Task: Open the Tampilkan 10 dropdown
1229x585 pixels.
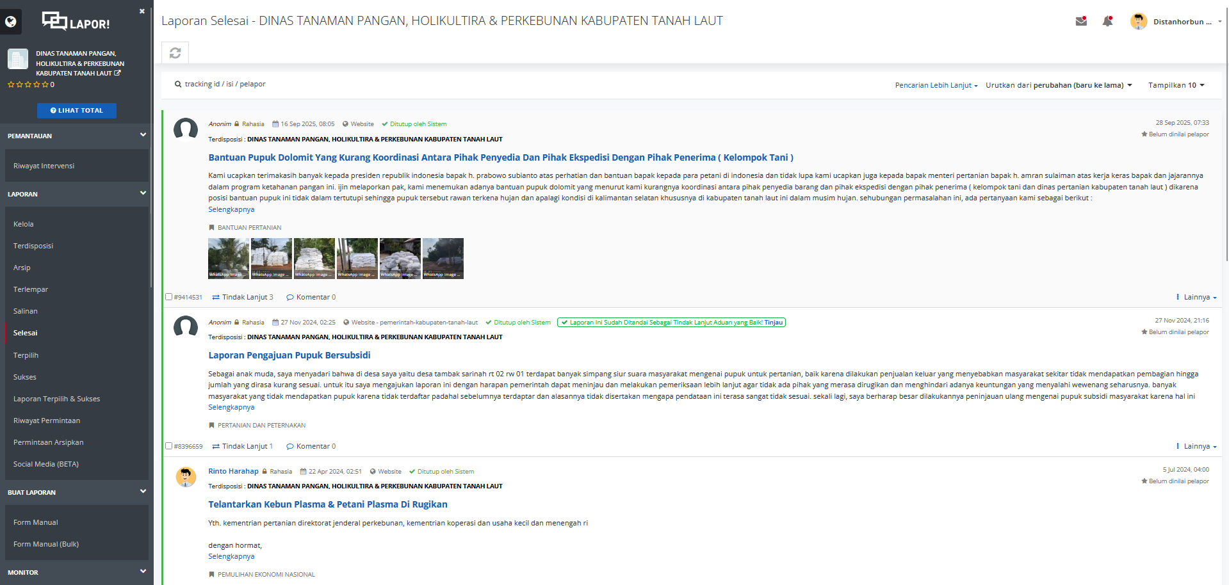Action: (1176, 85)
